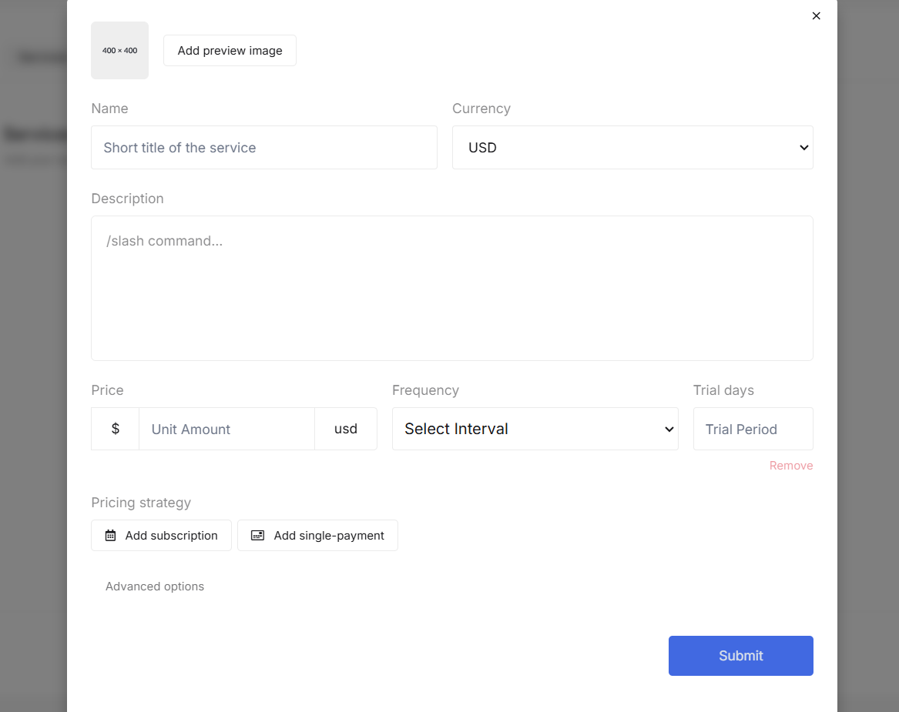Open the Select Interval frequency dropdown
899x712 pixels.
tap(535, 429)
